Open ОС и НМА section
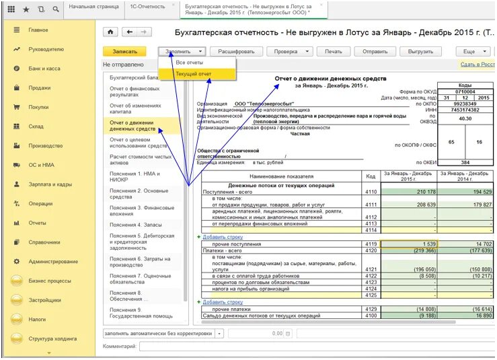 pos(41,165)
